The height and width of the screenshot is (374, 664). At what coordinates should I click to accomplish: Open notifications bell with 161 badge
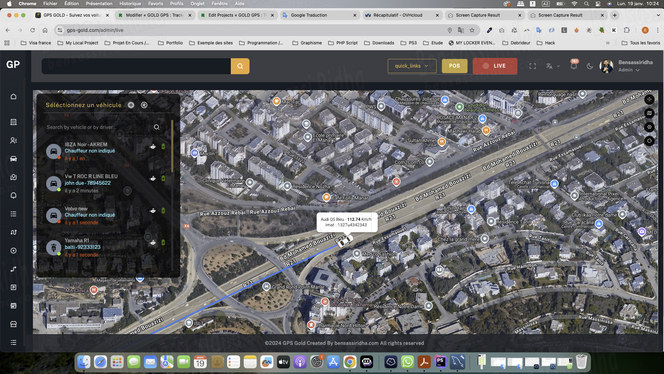click(574, 66)
